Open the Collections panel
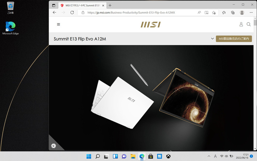Image resolution: width=257 pixels, height=161 pixels. [x=233, y=12]
